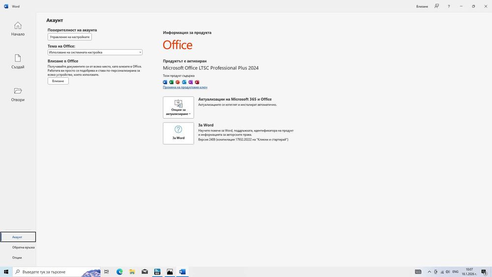This screenshot has height=277, width=492.
Task: Click the taskbar search box
Action: (57, 272)
